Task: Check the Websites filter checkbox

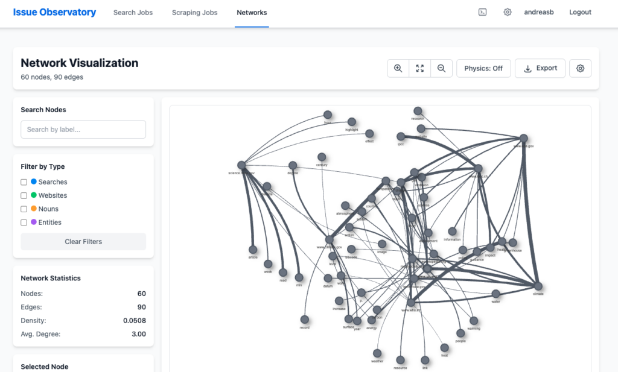Action: (24, 195)
